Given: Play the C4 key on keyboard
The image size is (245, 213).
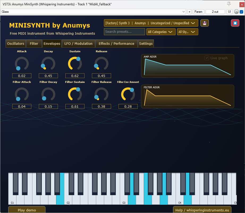Looking at the screenshot, I should 180,200.
